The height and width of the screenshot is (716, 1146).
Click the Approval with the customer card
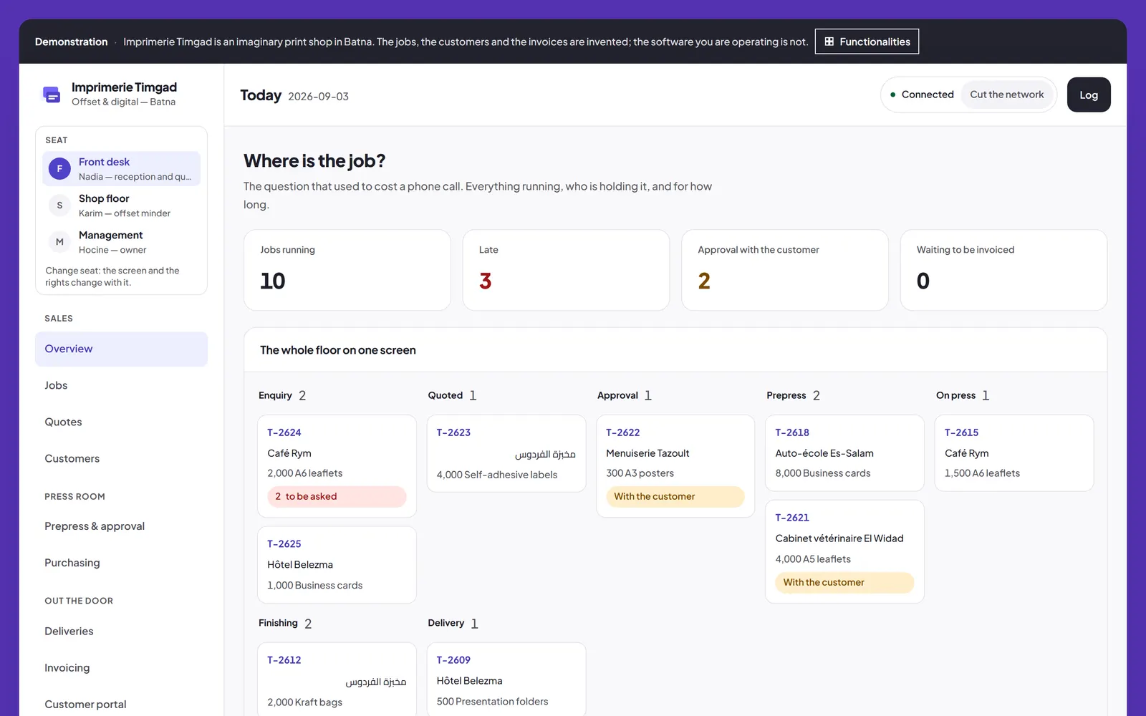(785, 270)
